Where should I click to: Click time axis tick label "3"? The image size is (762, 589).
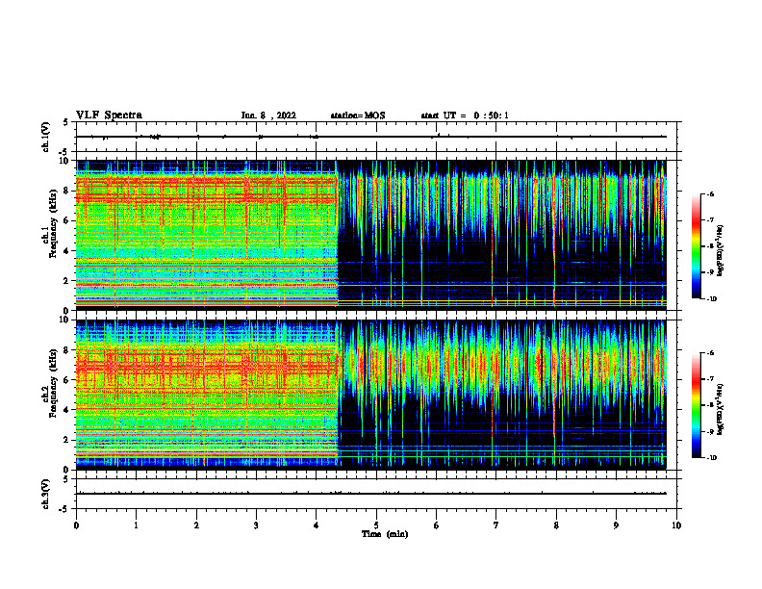[256, 525]
